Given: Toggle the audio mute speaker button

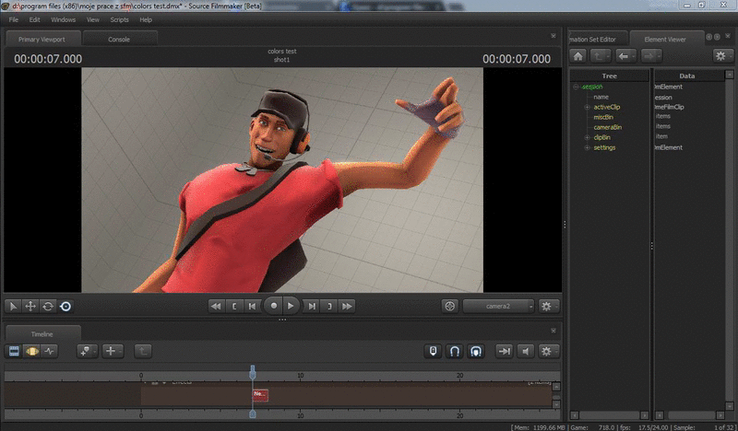Looking at the screenshot, I should tap(526, 351).
